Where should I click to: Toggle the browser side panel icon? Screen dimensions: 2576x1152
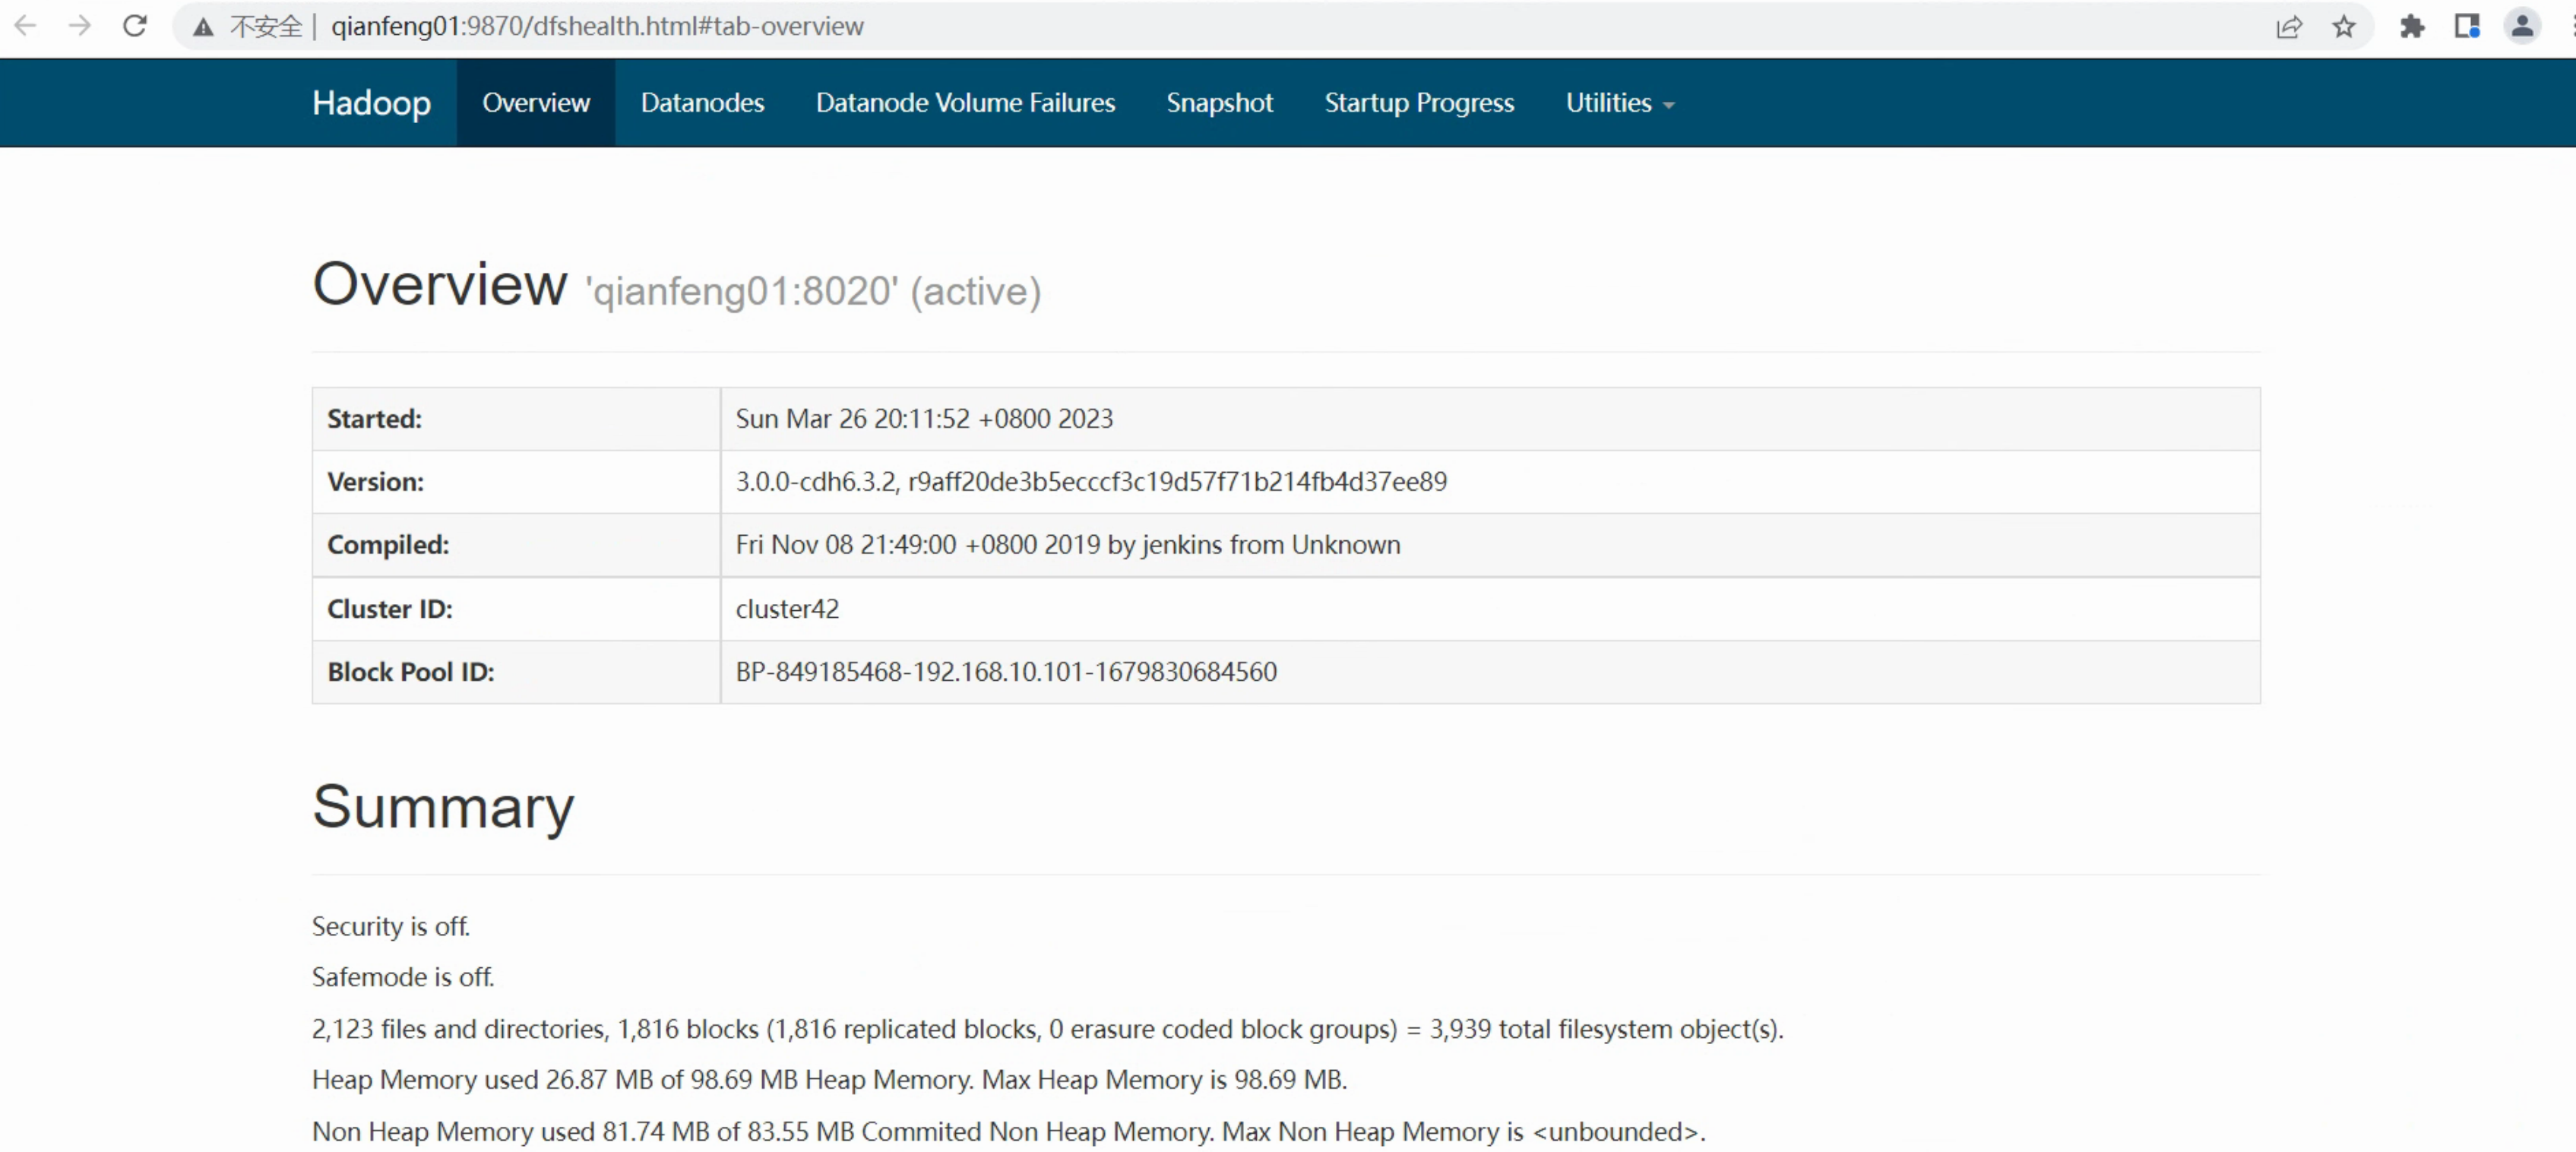click(2467, 27)
